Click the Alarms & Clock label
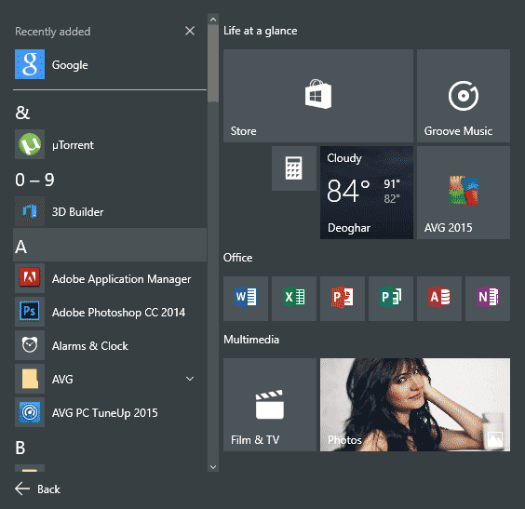Viewport: 525px width, 509px height. click(x=90, y=345)
